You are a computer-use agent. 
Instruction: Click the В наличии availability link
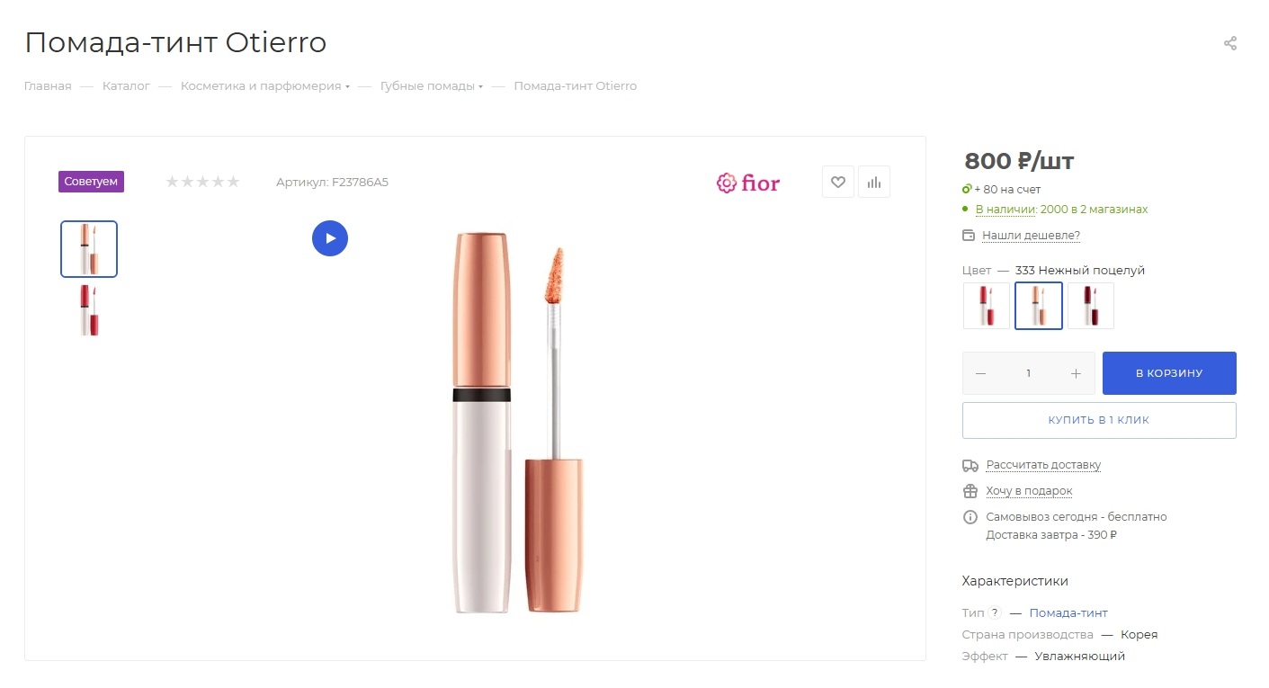1006,210
